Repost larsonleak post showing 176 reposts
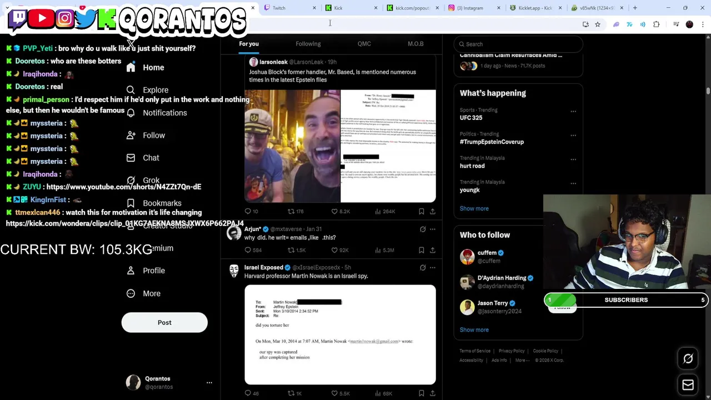 point(295,211)
